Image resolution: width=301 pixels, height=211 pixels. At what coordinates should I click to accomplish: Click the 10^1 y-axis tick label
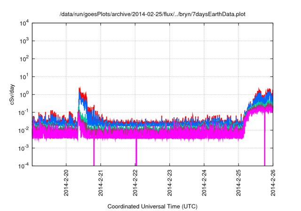coord(24,76)
